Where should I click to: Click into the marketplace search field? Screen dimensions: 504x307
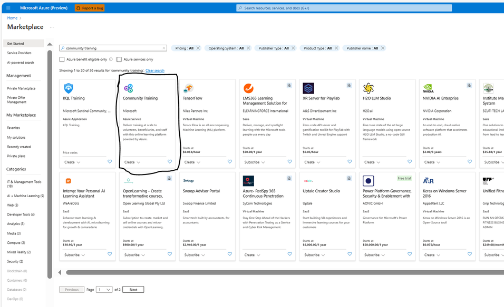pyautogui.click(x=112, y=48)
